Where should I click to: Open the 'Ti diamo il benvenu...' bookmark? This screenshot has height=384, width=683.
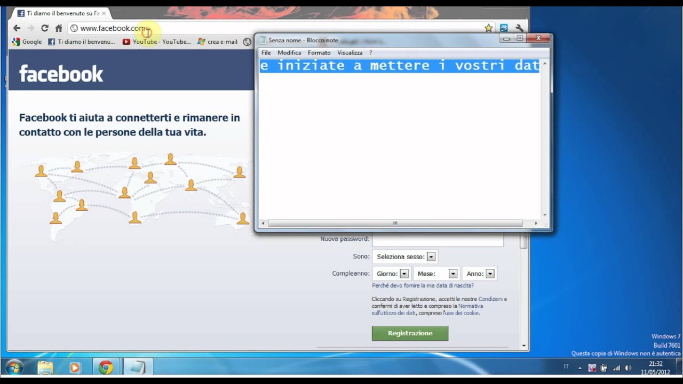coord(82,42)
